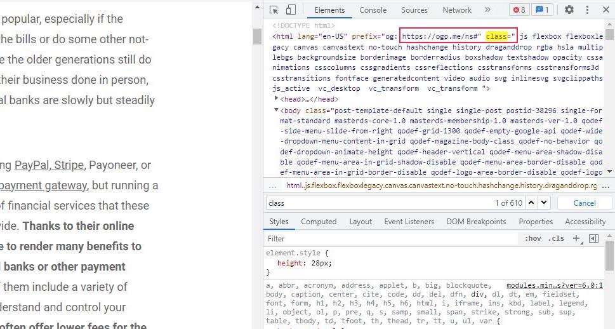Open the Elements tab
This screenshot has width=615, height=329.
pos(329,10)
